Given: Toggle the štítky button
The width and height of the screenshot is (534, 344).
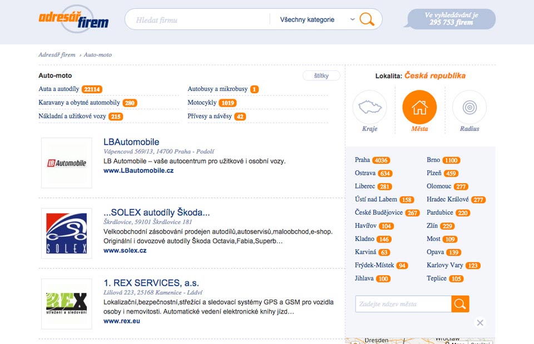Looking at the screenshot, I should [321, 75].
